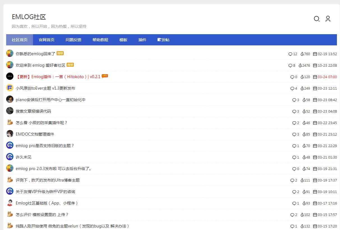Click comment icon on 小辰的防采集插件 row

[x=294, y=123]
